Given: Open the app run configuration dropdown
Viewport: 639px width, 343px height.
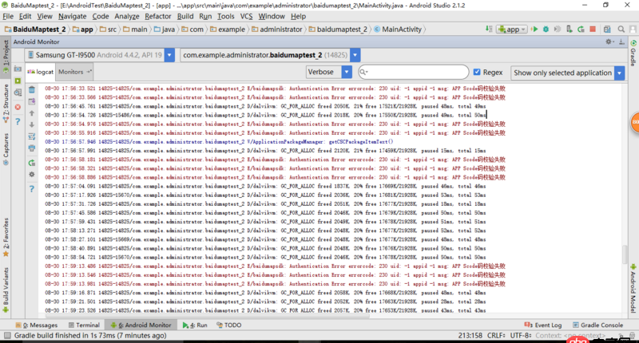Looking at the screenshot, I should coord(510,30).
